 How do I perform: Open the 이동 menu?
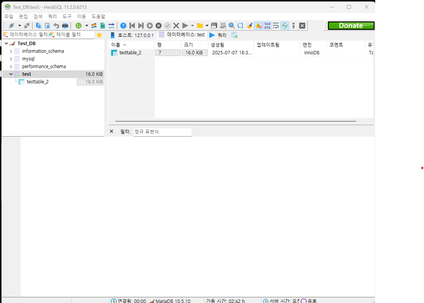click(82, 16)
